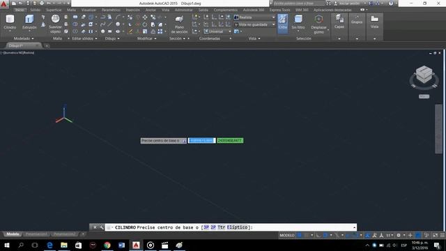Expand the Sección panel
This screenshot has height=251, width=446.
(177, 38)
